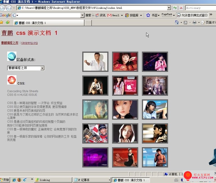Click the Add to Favorites star-plus icon
216x183 pixels.
click(x=8, y=22)
